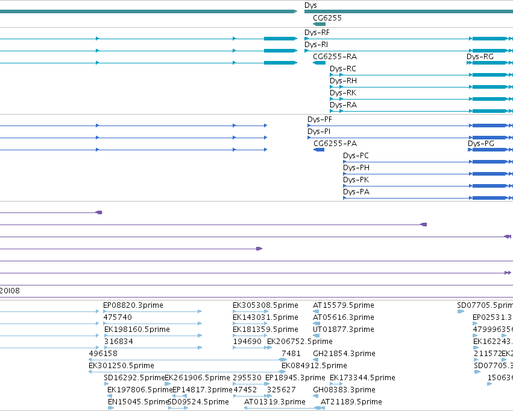Select the Dys-RI transcript label

point(316,45)
